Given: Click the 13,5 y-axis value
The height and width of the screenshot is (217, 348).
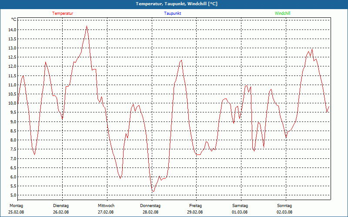Looking at the screenshot, I should (x=13, y=39).
